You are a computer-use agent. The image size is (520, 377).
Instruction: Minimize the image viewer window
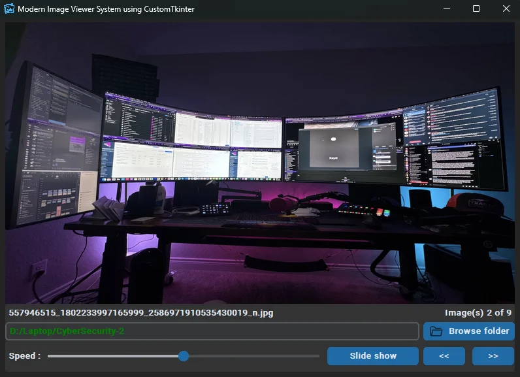pyautogui.click(x=447, y=8)
